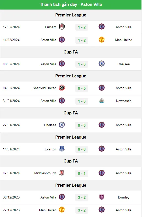Click the Sheffield United team name
Image resolution: width=142 pixels, height=217 pixels.
coord(45,88)
